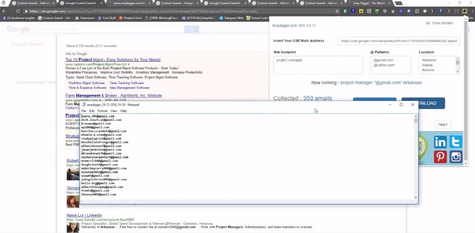Click laura.205@gmail.com line in Notepad

coord(97,116)
